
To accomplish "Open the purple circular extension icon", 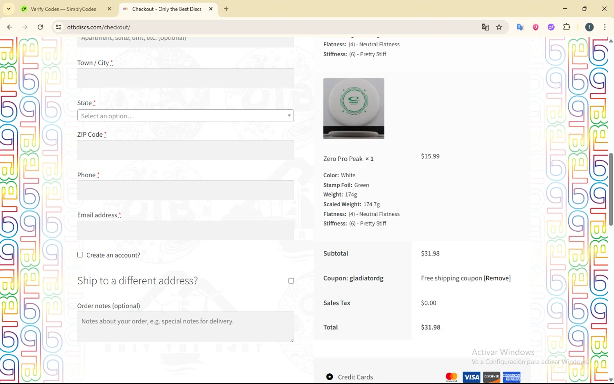I will coord(551,27).
